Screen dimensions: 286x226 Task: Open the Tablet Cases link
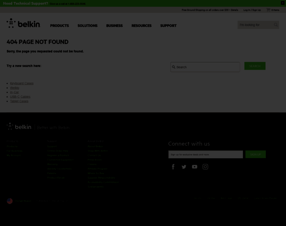point(19,101)
